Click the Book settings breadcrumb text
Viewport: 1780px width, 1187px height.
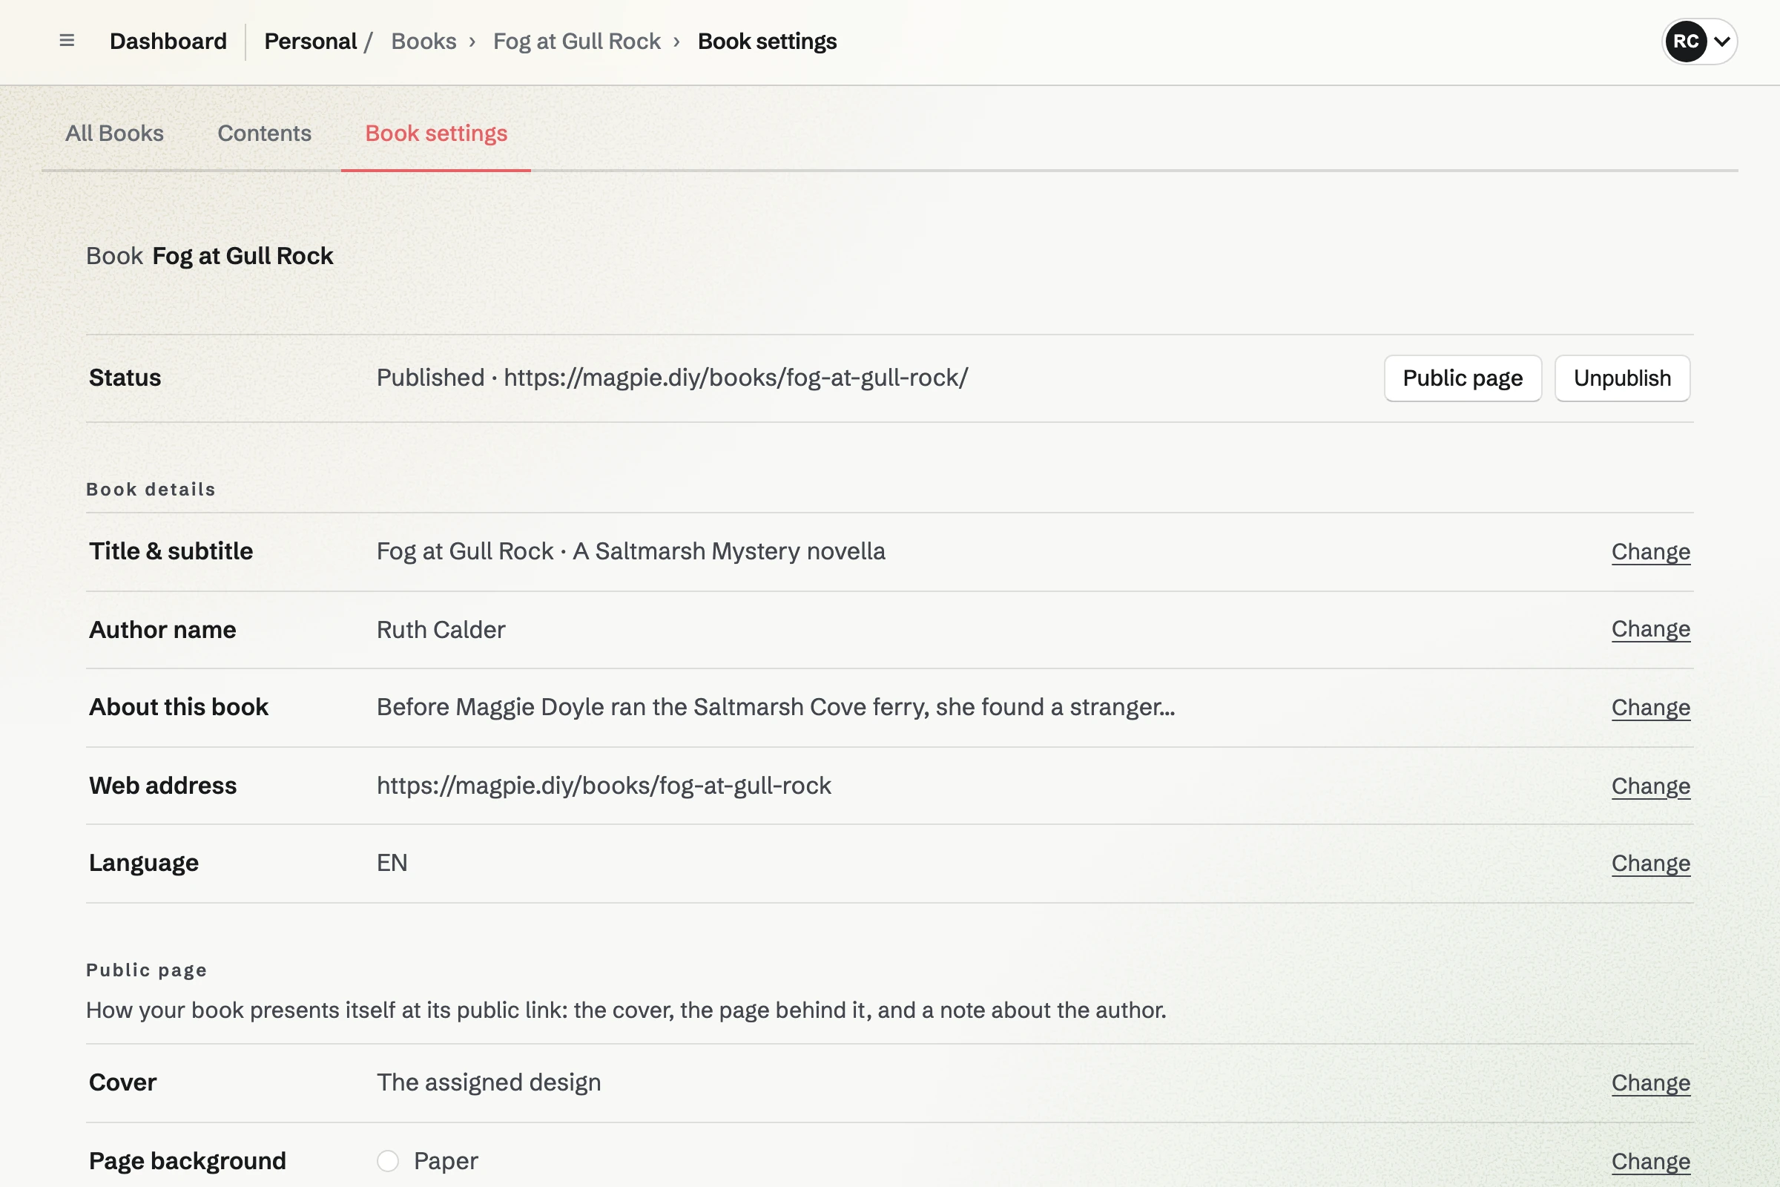point(767,41)
